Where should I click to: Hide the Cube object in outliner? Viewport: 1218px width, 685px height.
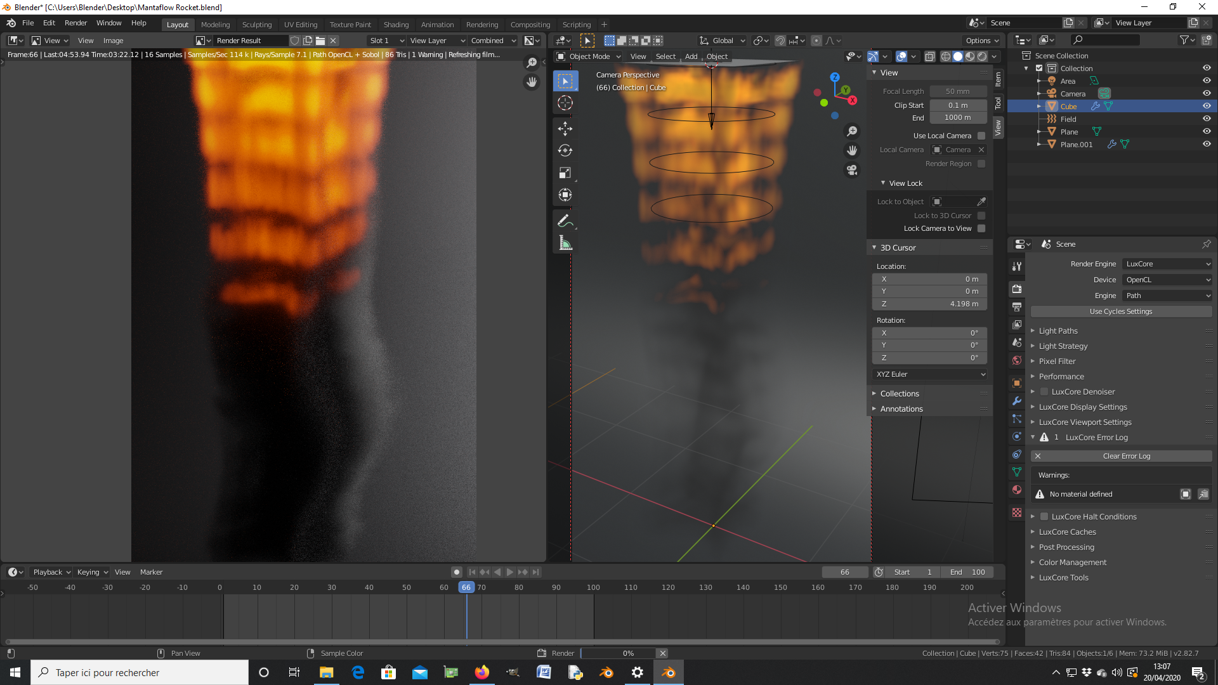click(x=1207, y=106)
